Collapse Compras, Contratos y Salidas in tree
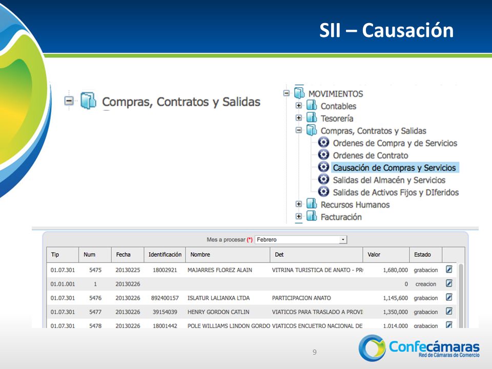The height and width of the screenshot is (369, 492). coord(299,130)
